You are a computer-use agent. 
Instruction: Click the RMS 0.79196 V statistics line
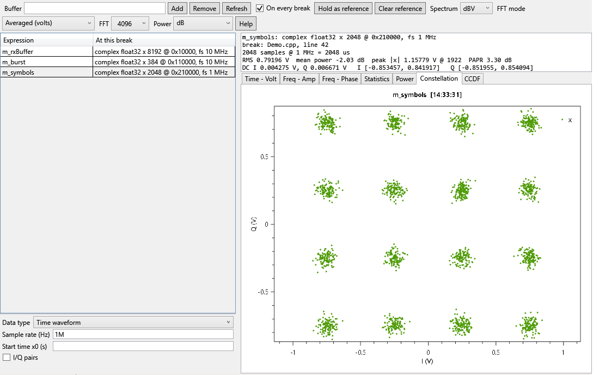click(x=377, y=60)
